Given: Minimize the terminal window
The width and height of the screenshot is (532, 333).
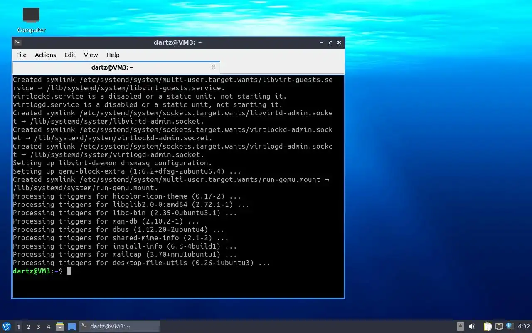Looking at the screenshot, I should pos(322,42).
